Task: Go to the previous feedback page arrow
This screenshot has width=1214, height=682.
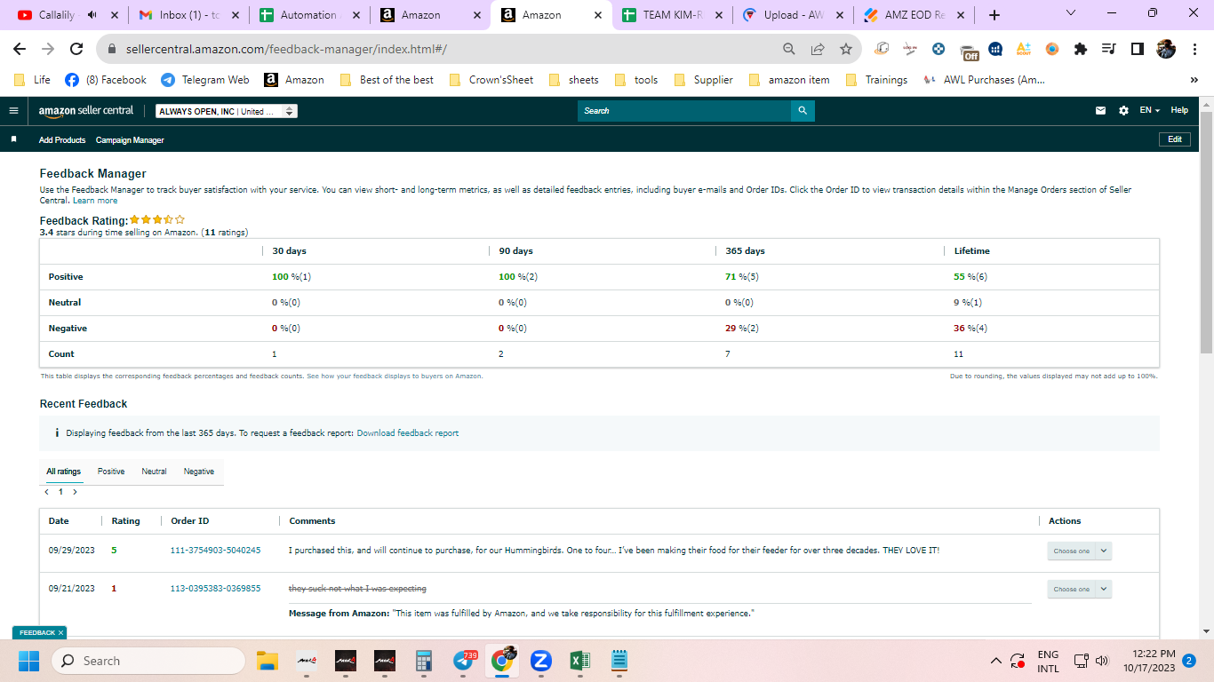Action: click(47, 492)
